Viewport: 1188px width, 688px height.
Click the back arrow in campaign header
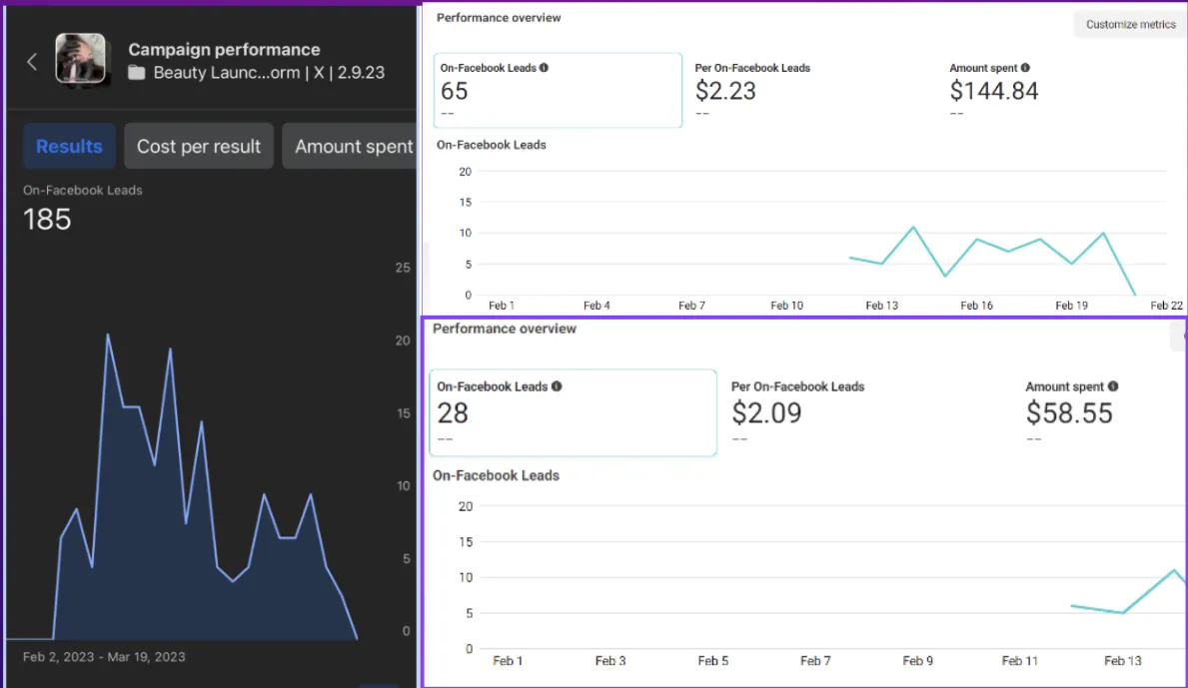(x=31, y=62)
